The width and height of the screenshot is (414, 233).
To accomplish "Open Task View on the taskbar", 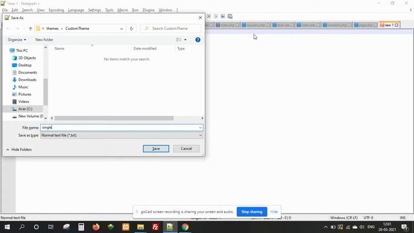I will pos(50,227).
